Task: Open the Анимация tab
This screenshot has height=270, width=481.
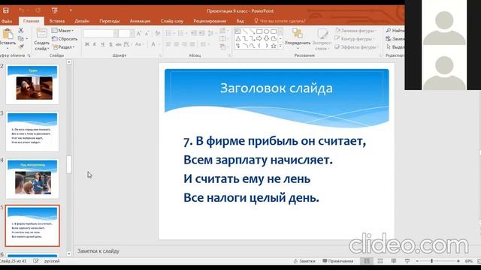Action: (x=140, y=21)
